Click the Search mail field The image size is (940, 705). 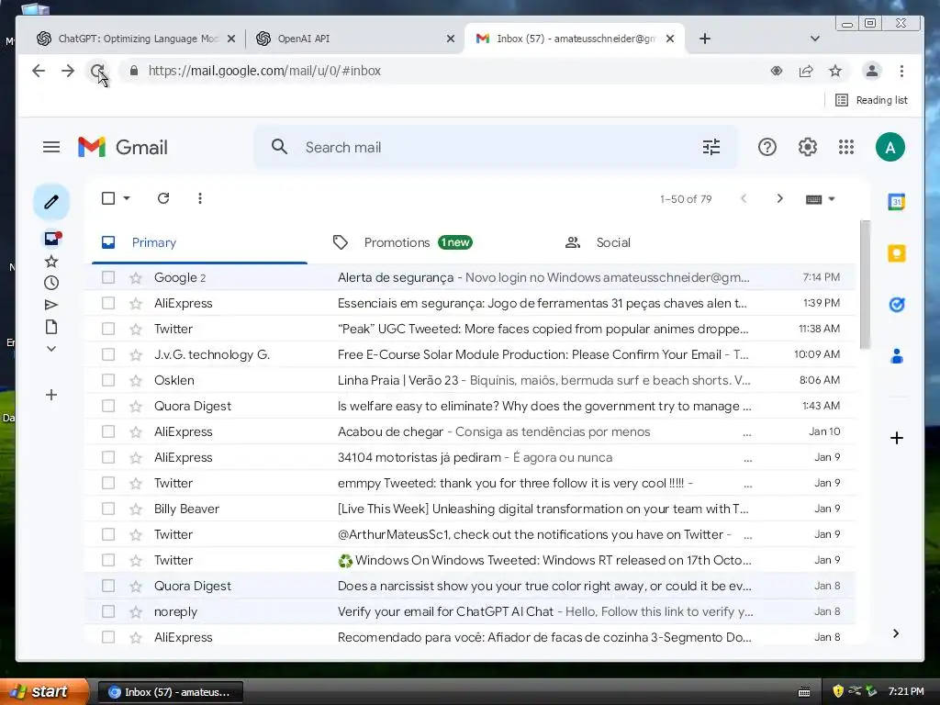(x=495, y=147)
